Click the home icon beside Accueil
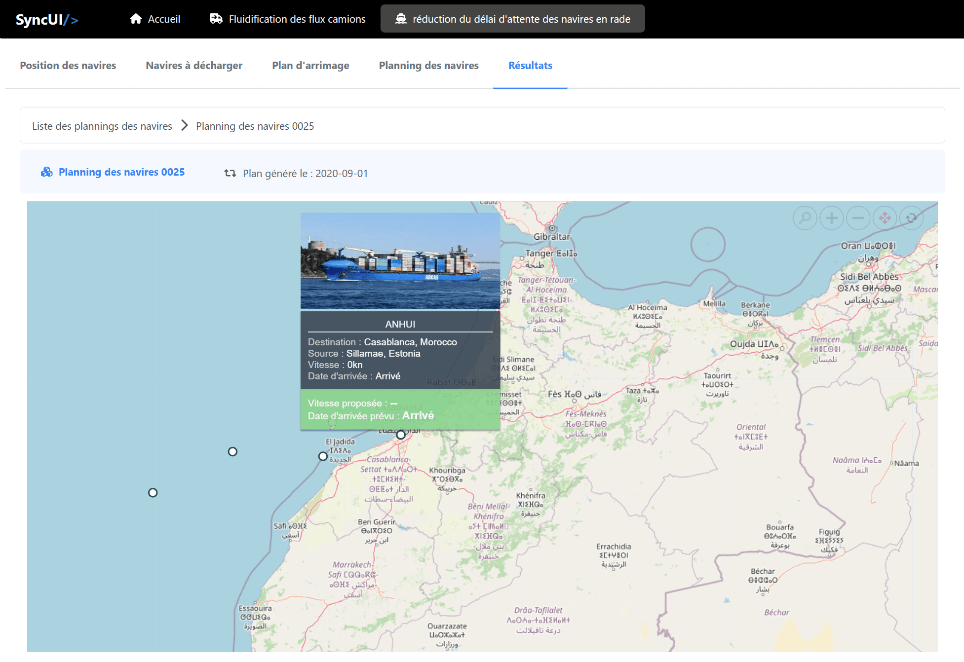This screenshot has height=662, width=964. point(136,19)
